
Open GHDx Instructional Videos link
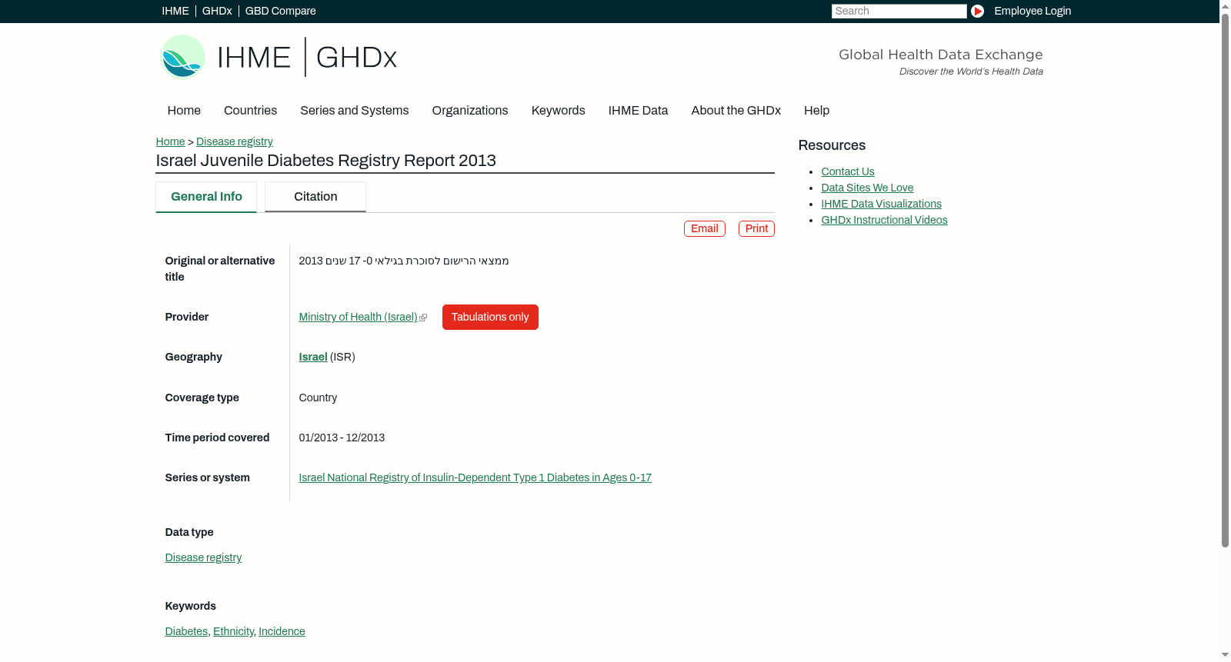click(885, 220)
